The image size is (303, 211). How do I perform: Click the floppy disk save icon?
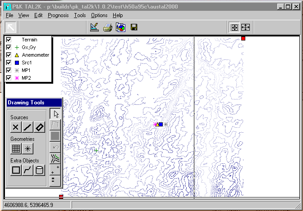(134, 27)
